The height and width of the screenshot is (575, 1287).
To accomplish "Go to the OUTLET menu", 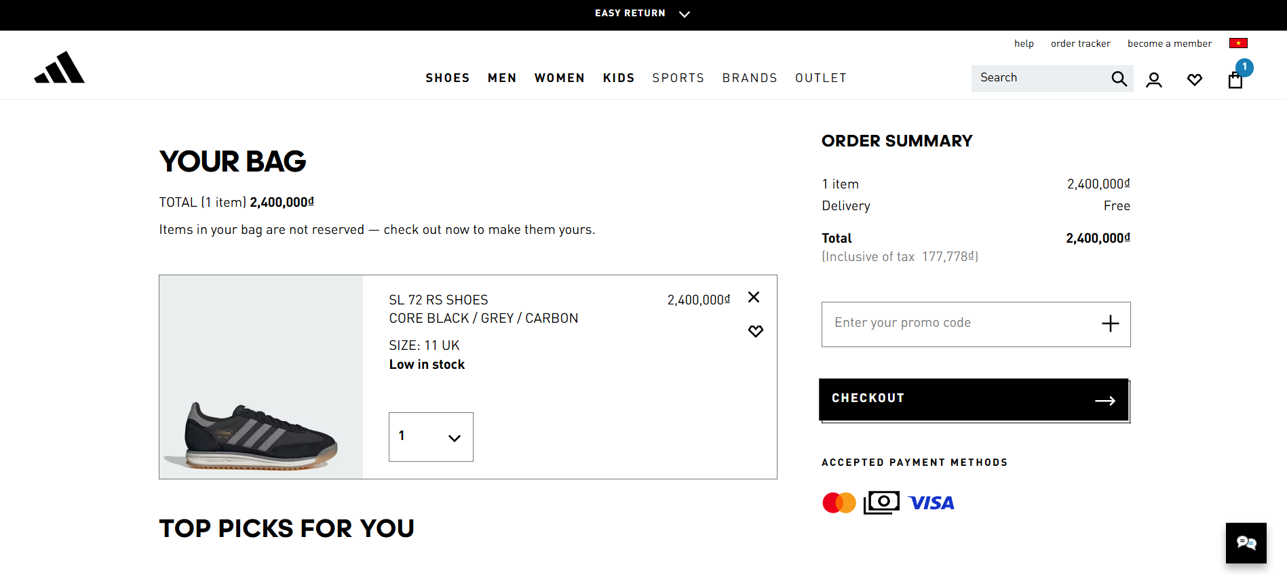I will click(x=821, y=78).
